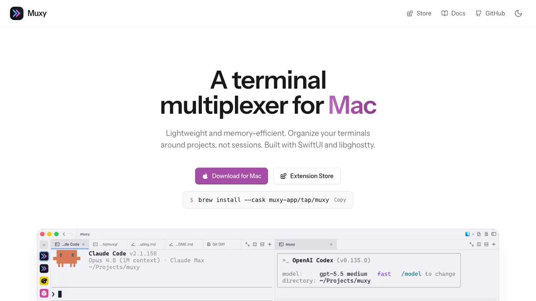Click the '/model' command text
The width and height of the screenshot is (536, 301).
point(411,274)
